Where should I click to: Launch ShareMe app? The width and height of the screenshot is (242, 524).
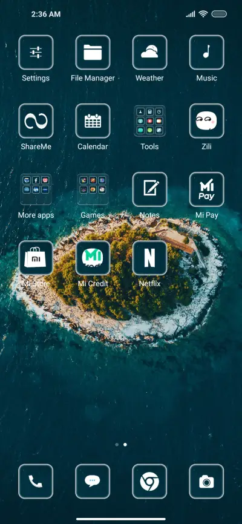[36, 121]
